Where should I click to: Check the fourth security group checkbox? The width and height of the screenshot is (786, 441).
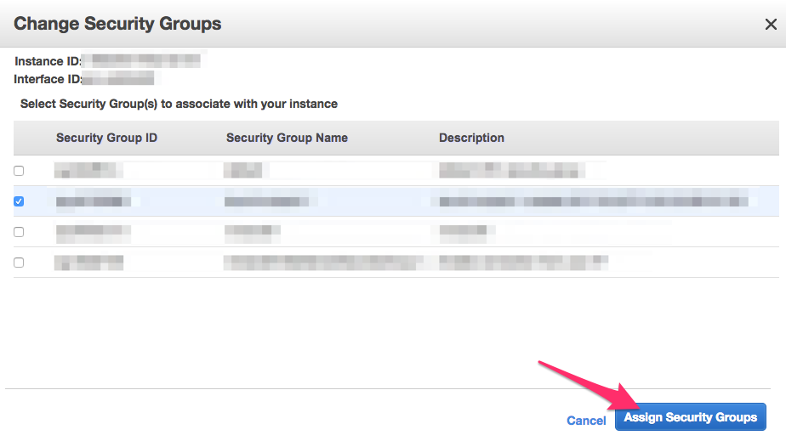19,263
